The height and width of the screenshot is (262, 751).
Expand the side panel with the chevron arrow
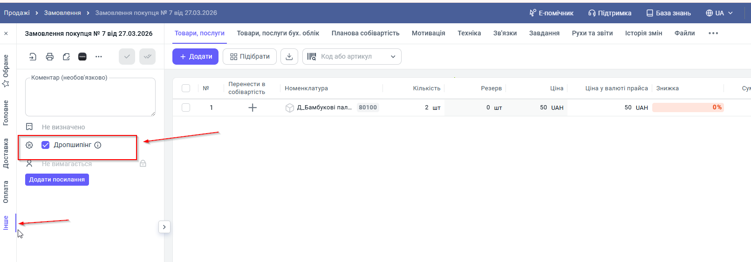point(164,227)
